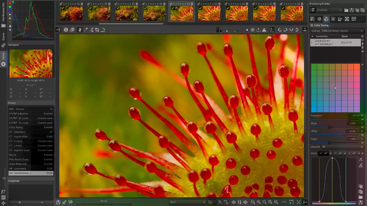This screenshot has height=206, width=367.
Task: Adjust the Offset slider
Action: point(335,135)
